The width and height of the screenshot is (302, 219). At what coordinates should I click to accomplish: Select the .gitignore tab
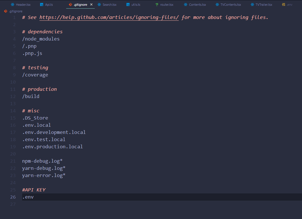(x=81, y=5)
